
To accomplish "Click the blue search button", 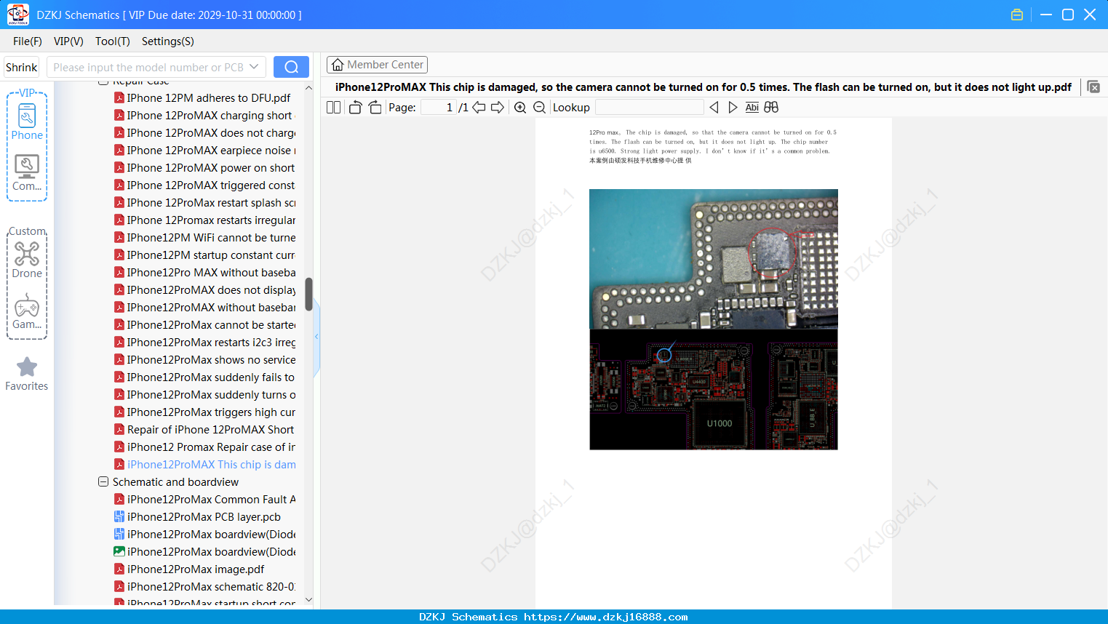I will click(291, 67).
